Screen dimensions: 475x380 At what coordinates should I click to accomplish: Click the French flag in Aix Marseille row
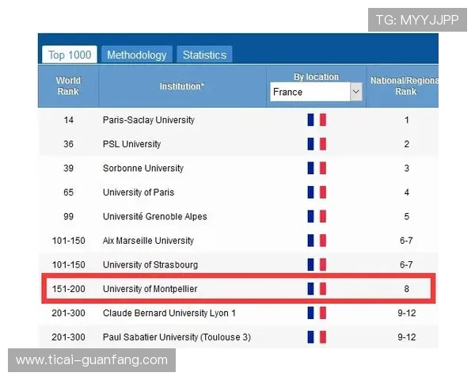click(x=317, y=241)
